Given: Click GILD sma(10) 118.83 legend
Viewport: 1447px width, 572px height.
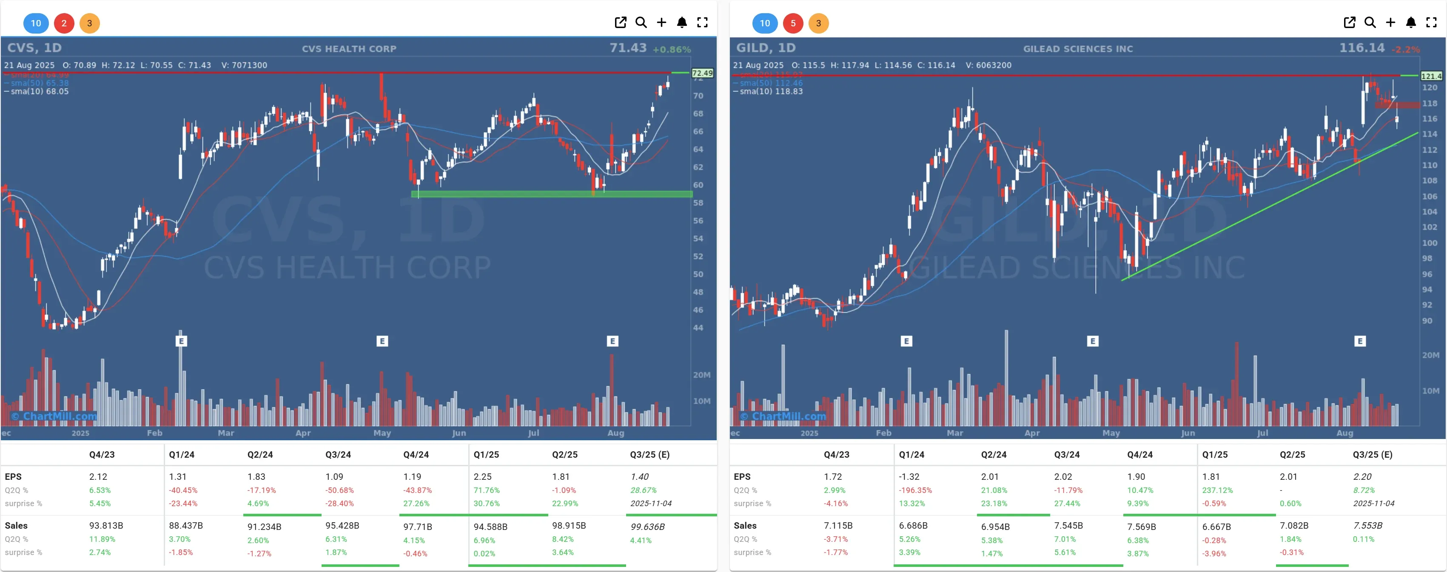Looking at the screenshot, I should tap(768, 91).
